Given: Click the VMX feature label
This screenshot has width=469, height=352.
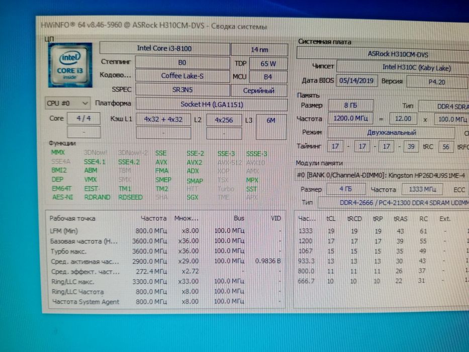Looking at the screenshot, I should click(x=90, y=180).
